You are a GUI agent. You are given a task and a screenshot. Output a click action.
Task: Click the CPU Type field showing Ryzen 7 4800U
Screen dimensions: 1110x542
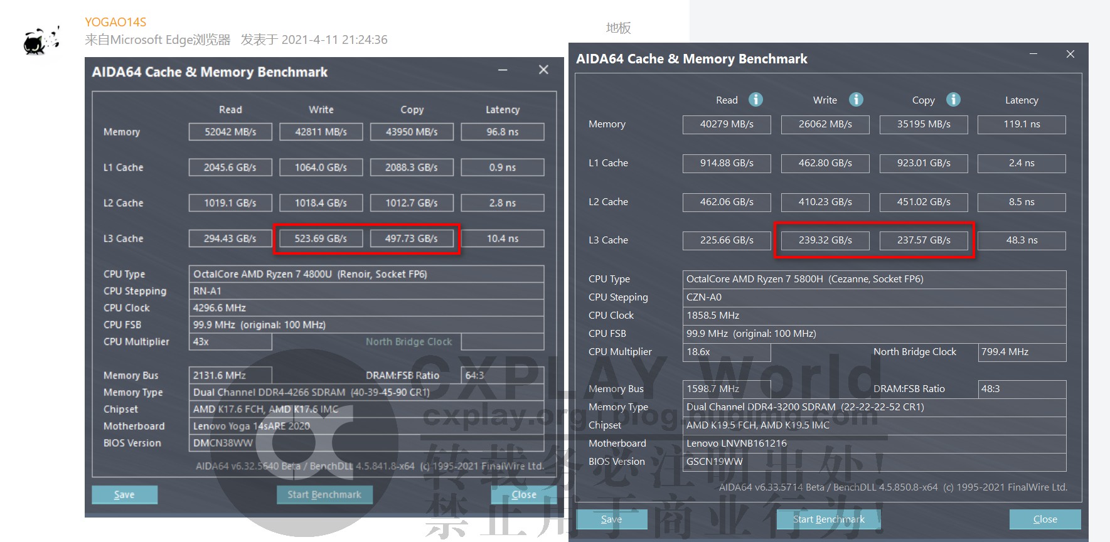366,274
